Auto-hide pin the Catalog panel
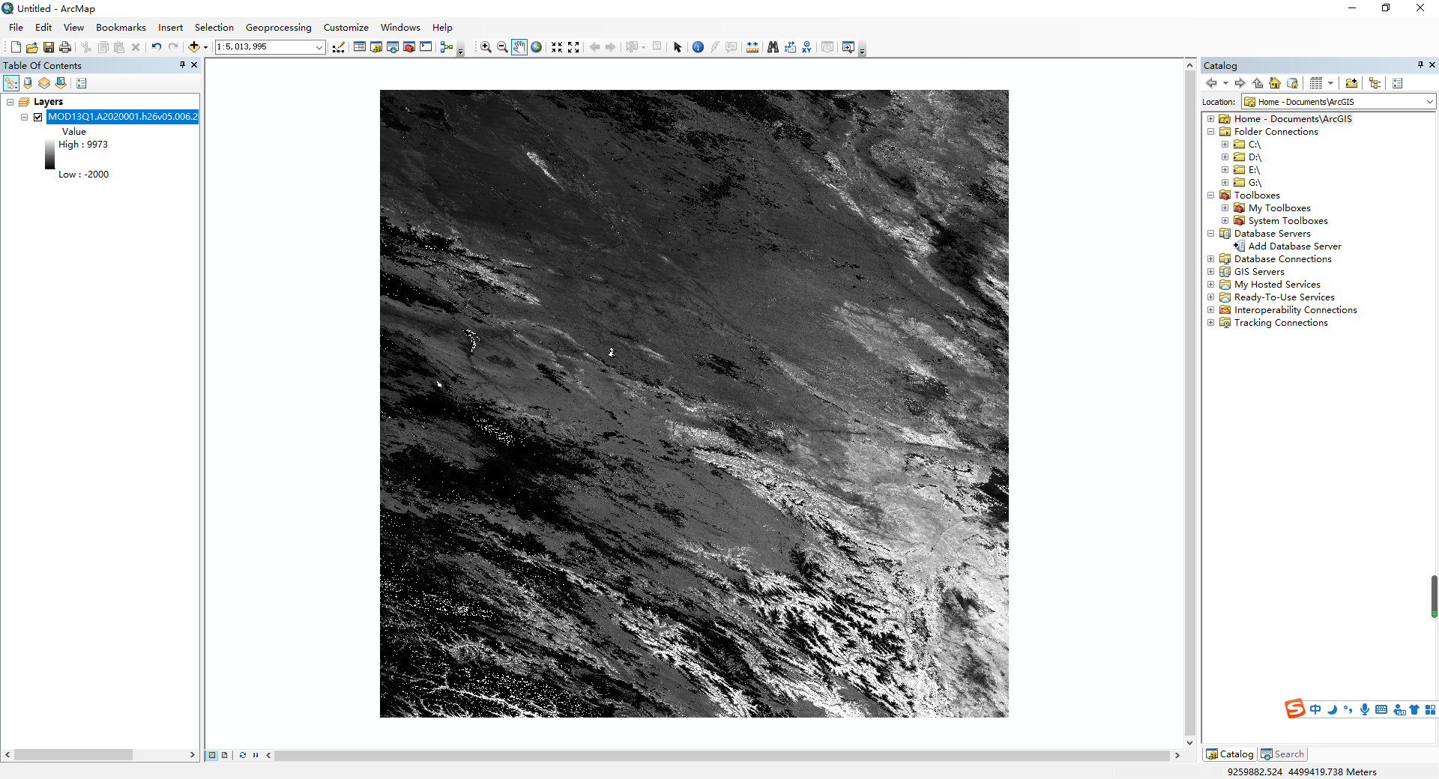 (1420, 65)
